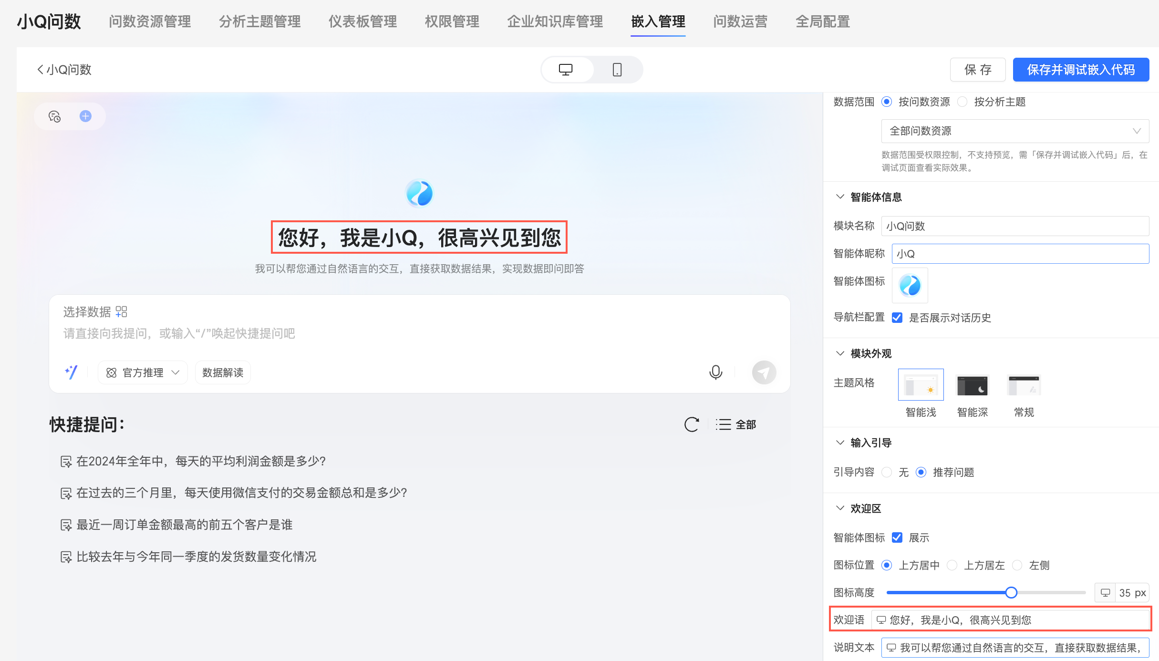1159x661 pixels.
Task: Click the sparkle AI assist icon
Action: tap(71, 372)
